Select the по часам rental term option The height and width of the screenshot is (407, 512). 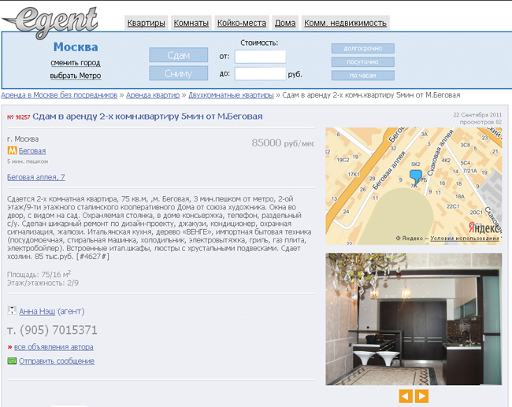[x=362, y=76]
